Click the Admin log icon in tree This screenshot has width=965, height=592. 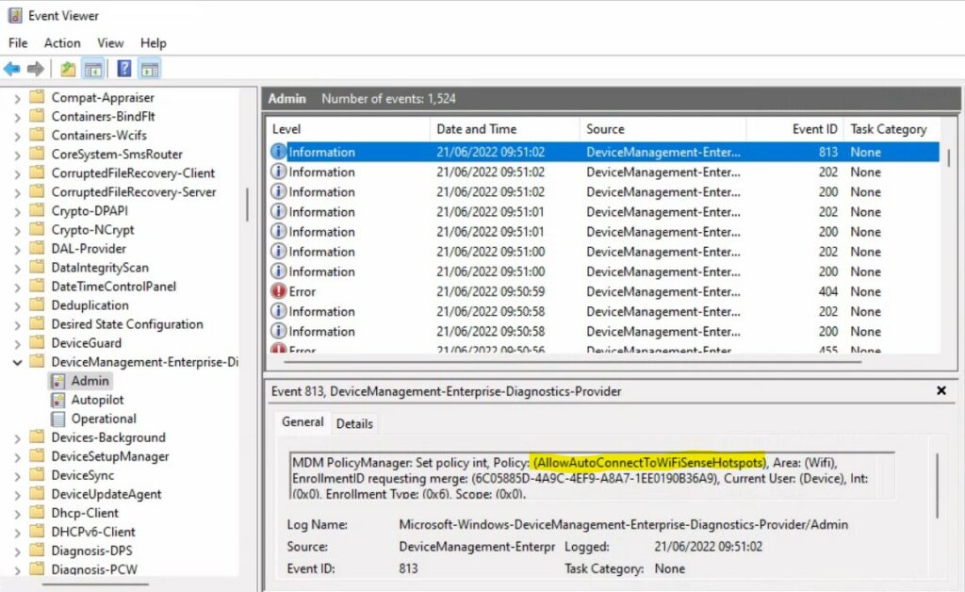coord(57,381)
